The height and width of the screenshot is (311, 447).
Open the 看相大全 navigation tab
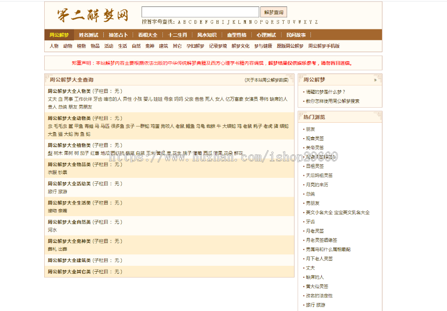tap(148, 35)
